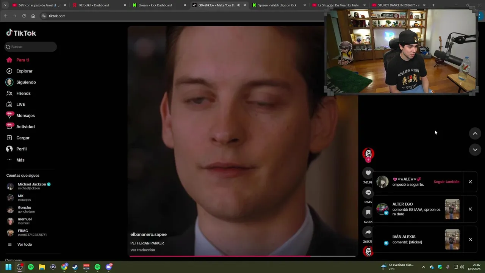This screenshot has width=485, height=273.
Task: Click Ver traducción under caption
Action: coord(142,250)
